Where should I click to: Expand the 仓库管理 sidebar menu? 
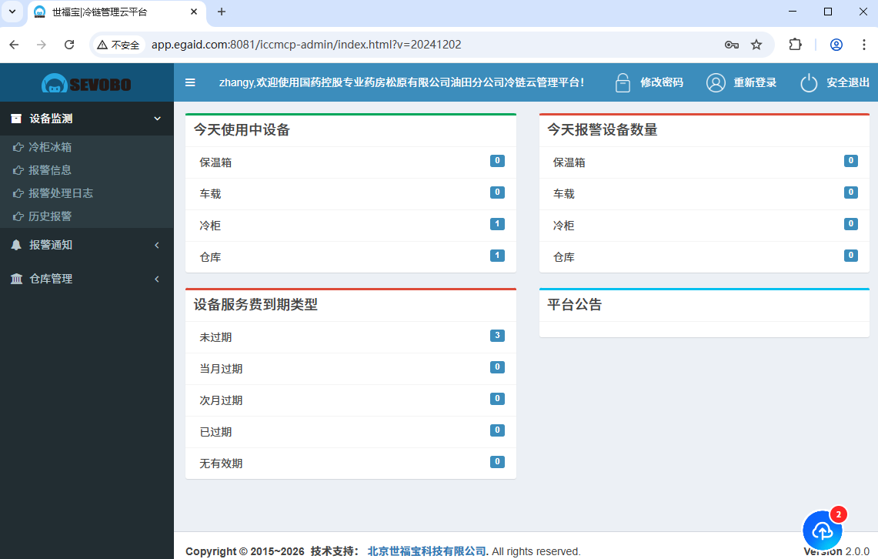86,279
